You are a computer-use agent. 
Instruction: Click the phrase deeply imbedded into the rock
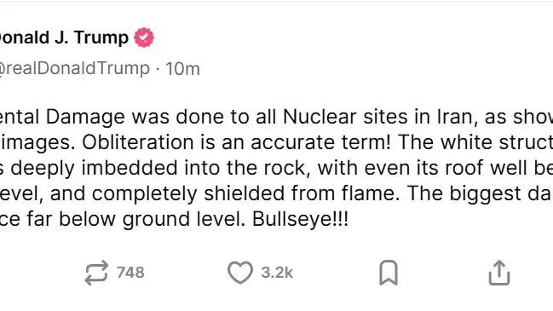[158, 168]
